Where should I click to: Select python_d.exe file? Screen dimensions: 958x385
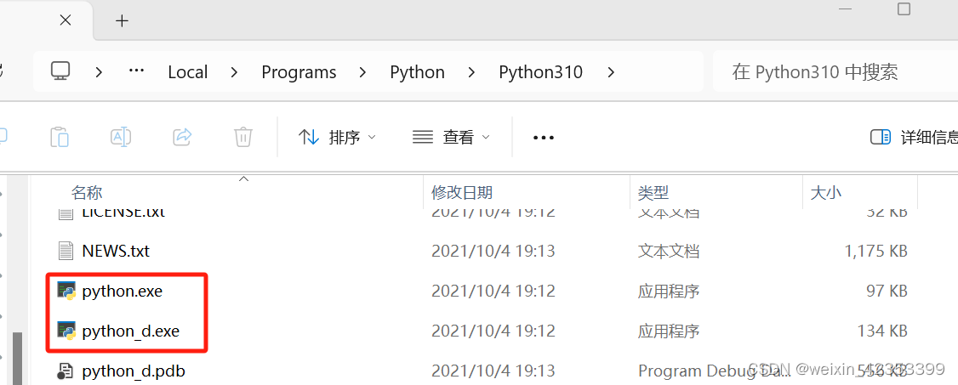tap(131, 331)
